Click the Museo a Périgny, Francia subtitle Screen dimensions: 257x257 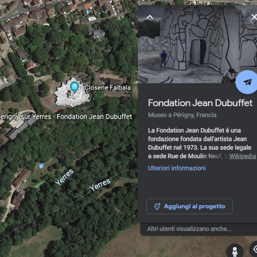pos(182,115)
